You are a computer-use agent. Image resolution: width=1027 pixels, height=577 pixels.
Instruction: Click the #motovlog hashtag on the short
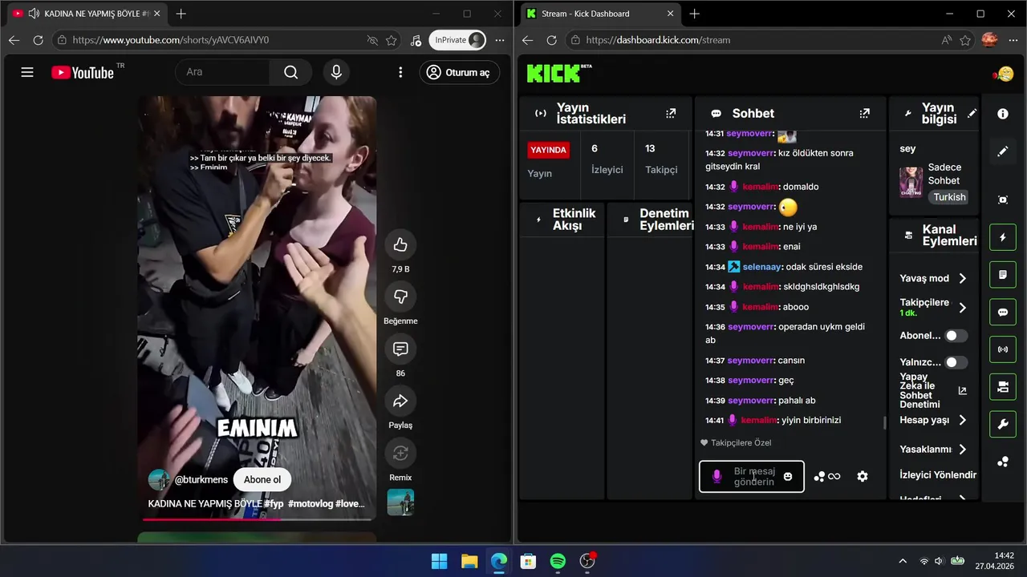311,504
